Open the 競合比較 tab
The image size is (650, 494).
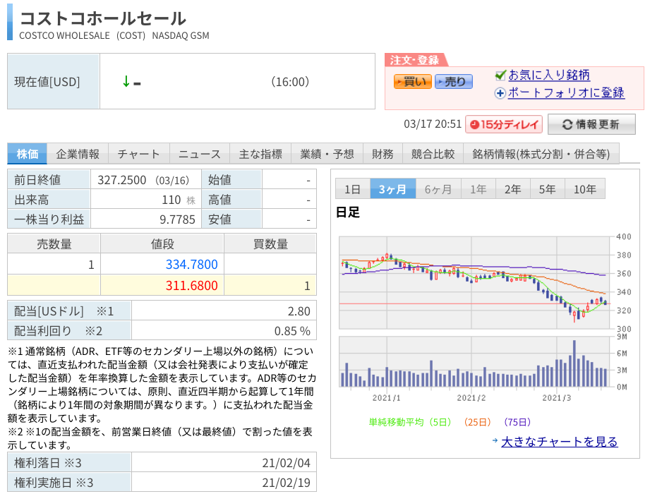tap(433, 154)
